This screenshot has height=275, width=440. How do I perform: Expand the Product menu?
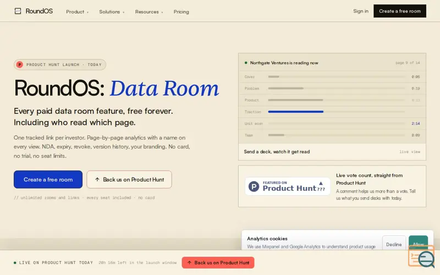(77, 12)
